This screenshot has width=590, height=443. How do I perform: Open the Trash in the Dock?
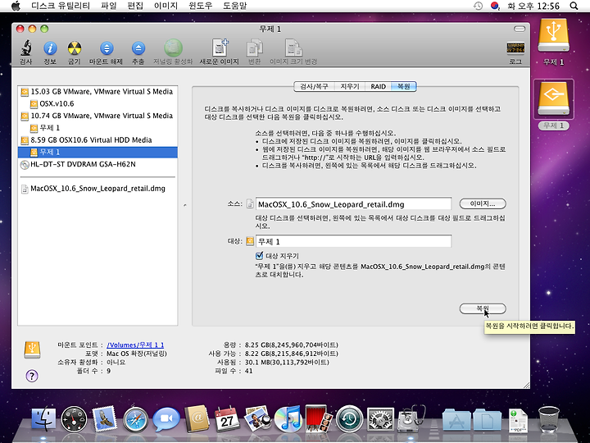pyautogui.click(x=548, y=420)
